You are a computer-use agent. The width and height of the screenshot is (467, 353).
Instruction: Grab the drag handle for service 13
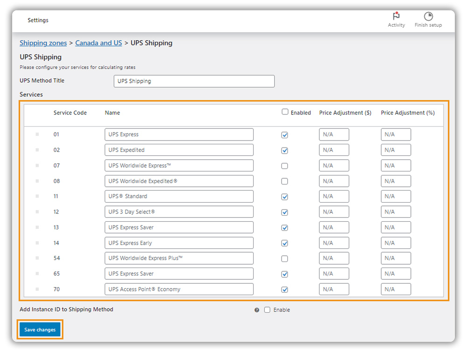37,227
